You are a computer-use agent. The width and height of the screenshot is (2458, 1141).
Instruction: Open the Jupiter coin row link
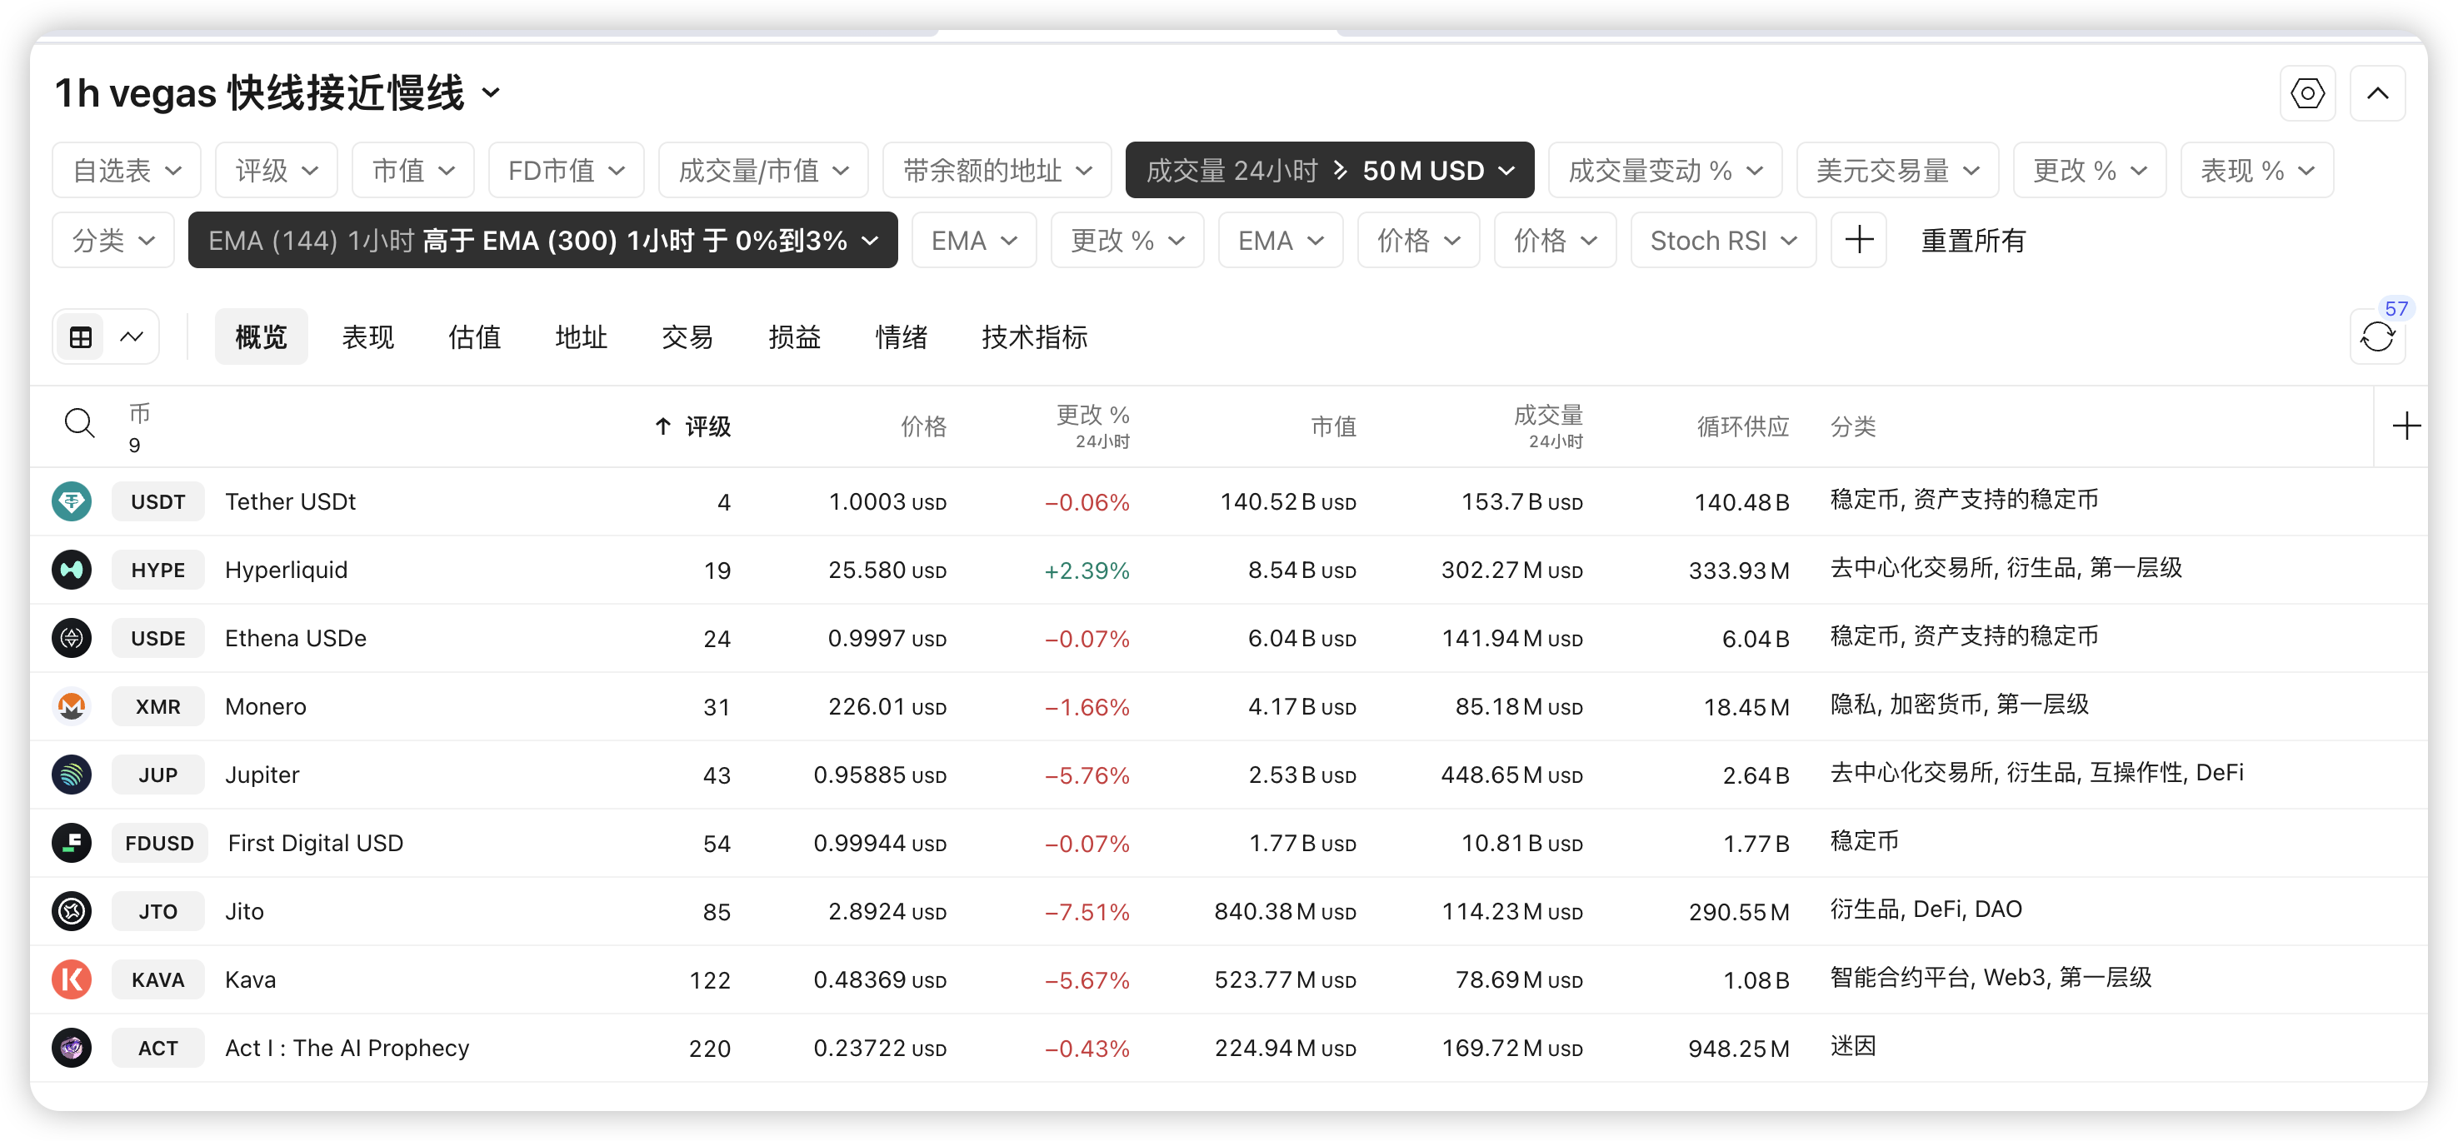pyautogui.click(x=262, y=775)
